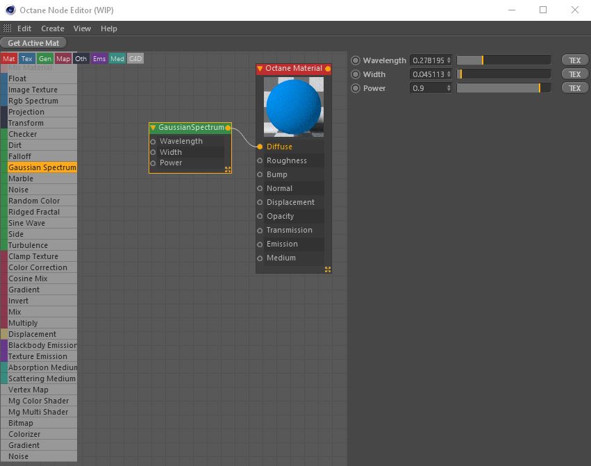
Task: Open the View menu
Action: point(82,28)
